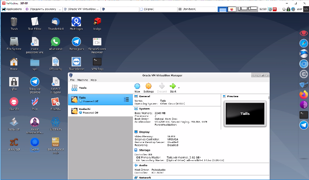Click the details pane vertical scrollbar

tap(269, 98)
